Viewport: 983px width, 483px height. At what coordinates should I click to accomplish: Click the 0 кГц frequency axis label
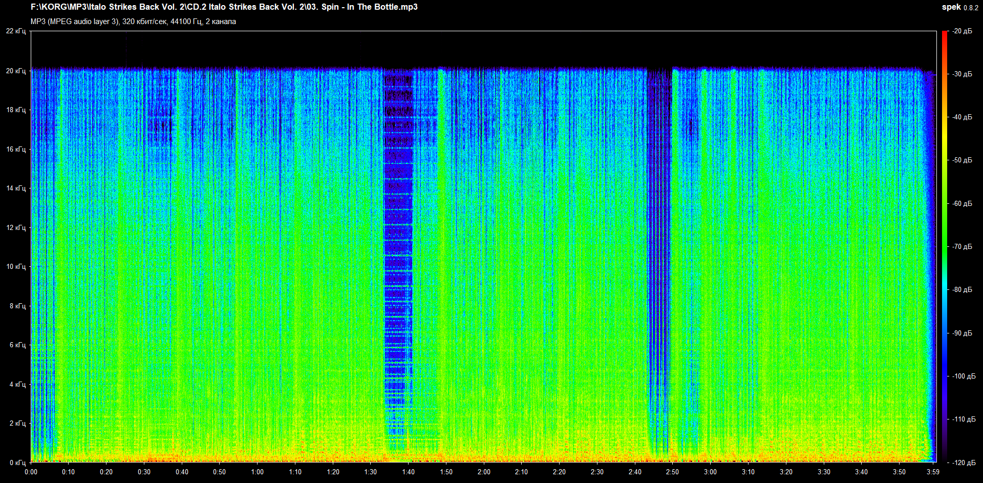(x=17, y=463)
